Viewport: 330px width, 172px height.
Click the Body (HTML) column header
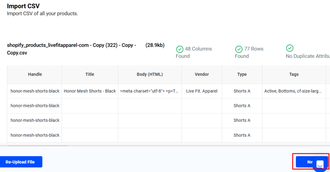[150, 74]
